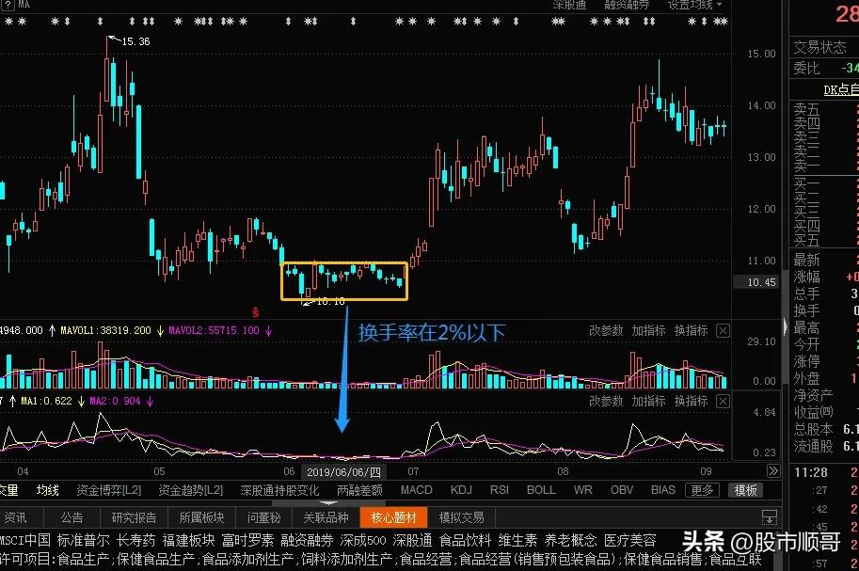This screenshot has width=859, height=571.
Task: Switch chart to MACD indicator
Action: (x=415, y=489)
